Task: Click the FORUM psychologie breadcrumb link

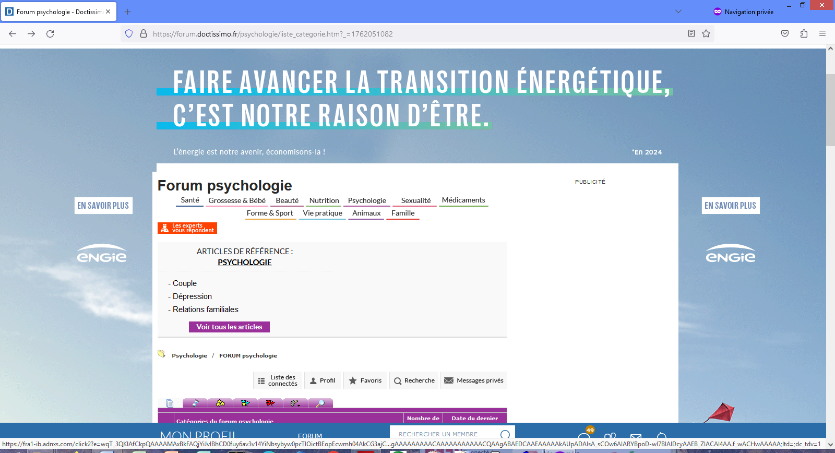Action: (x=248, y=355)
